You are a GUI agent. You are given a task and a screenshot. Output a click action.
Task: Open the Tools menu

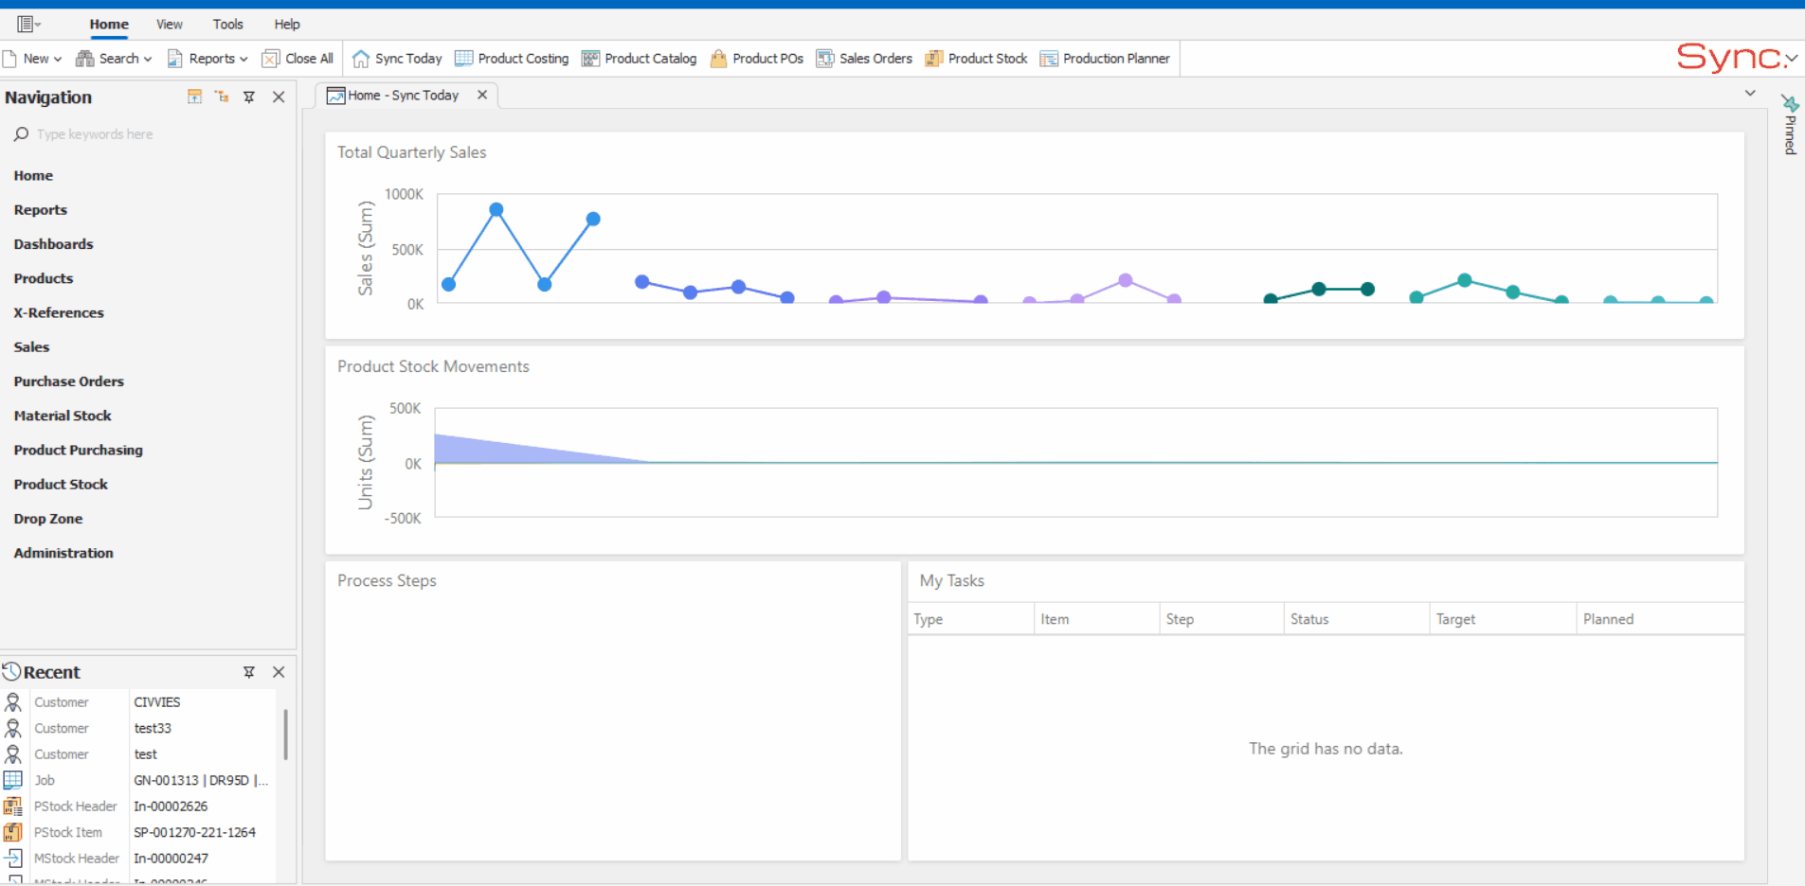coord(227,24)
